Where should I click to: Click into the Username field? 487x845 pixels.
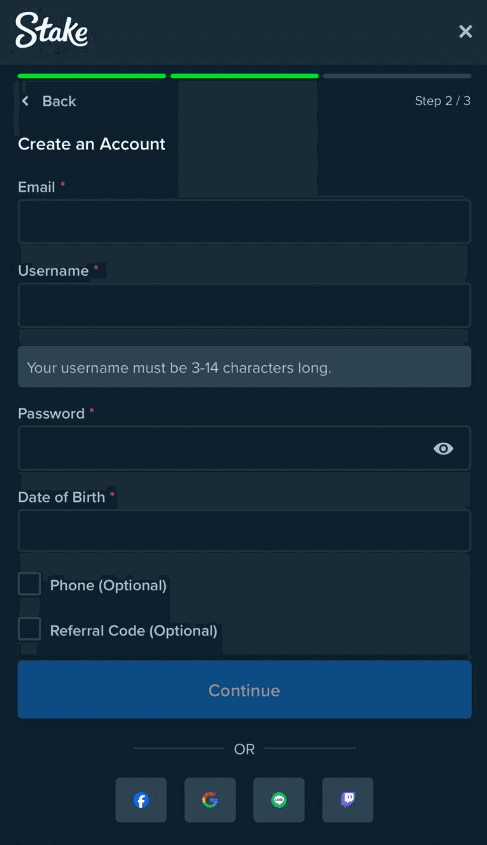coord(244,305)
